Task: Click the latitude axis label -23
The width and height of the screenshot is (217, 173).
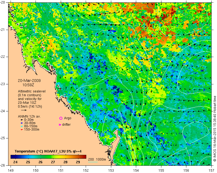Action: [3, 84]
